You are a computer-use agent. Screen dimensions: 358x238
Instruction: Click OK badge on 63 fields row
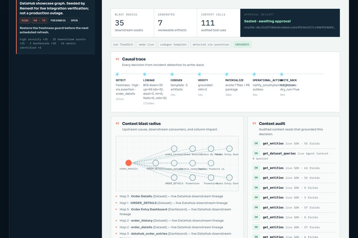click(x=256, y=168)
